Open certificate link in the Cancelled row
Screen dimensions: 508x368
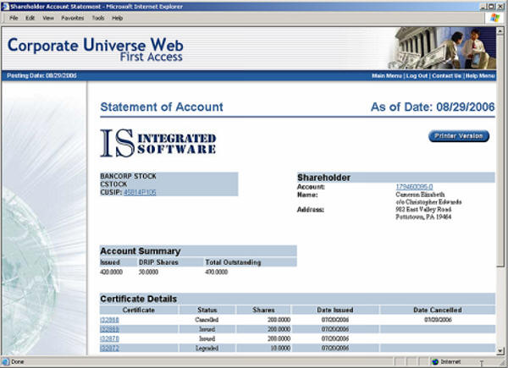[x=109, y=320]
